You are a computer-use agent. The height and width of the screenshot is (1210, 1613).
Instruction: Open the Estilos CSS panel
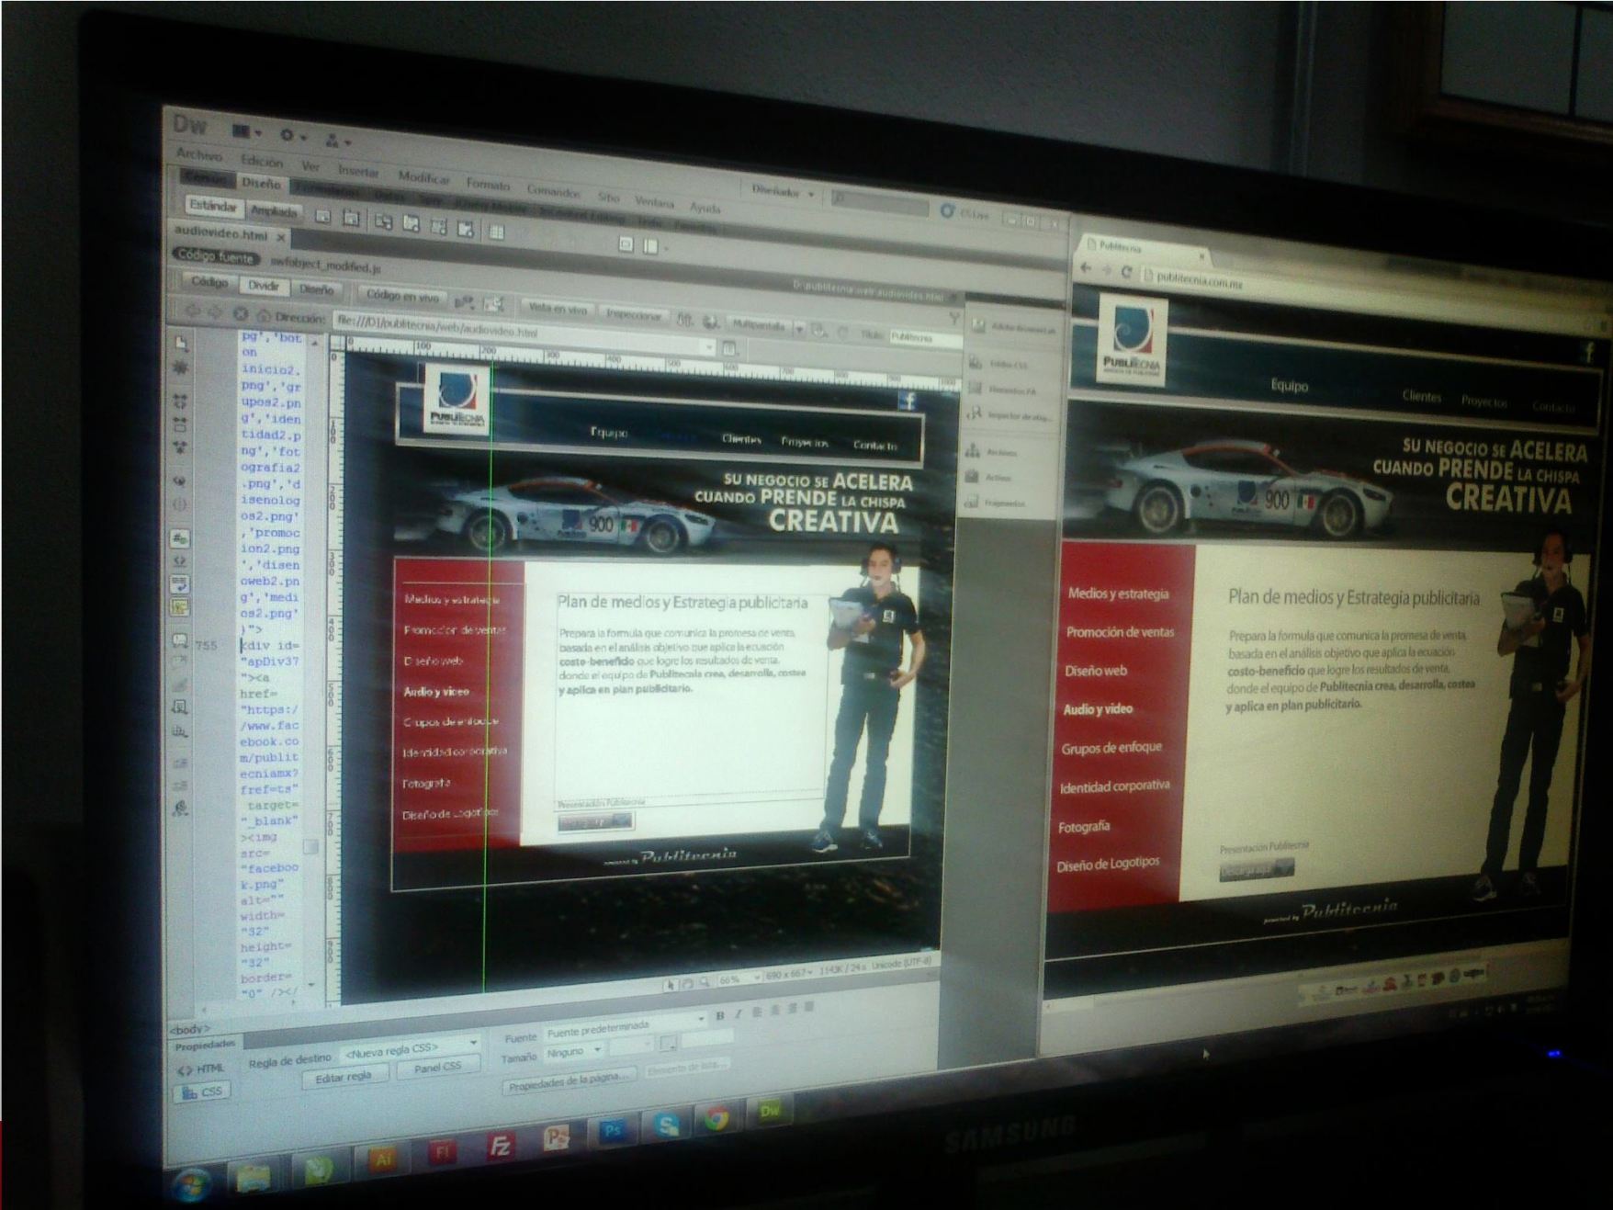(x=1000, y=364)
